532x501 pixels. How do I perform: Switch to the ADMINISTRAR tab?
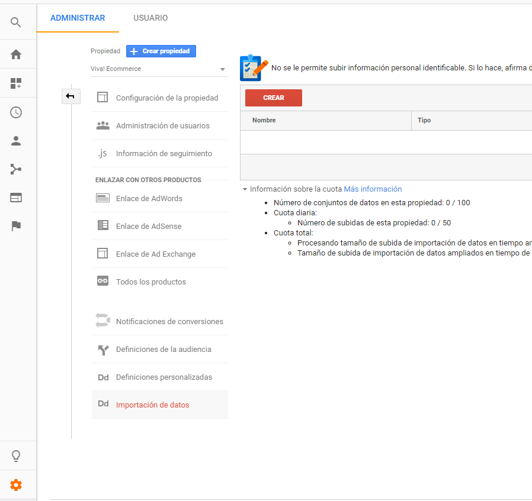tap(78, 18)
